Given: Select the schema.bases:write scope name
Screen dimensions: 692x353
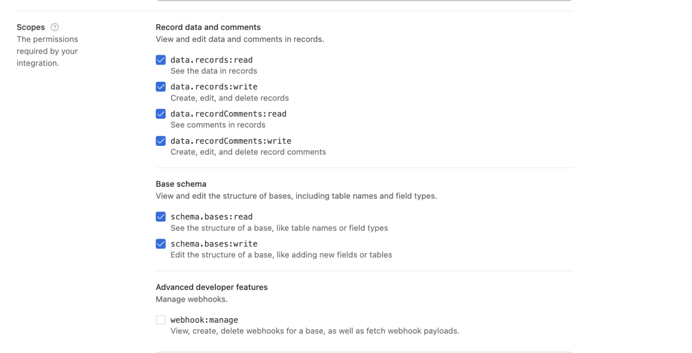Looking at the screenshot, I should click(x=214, y=244).
